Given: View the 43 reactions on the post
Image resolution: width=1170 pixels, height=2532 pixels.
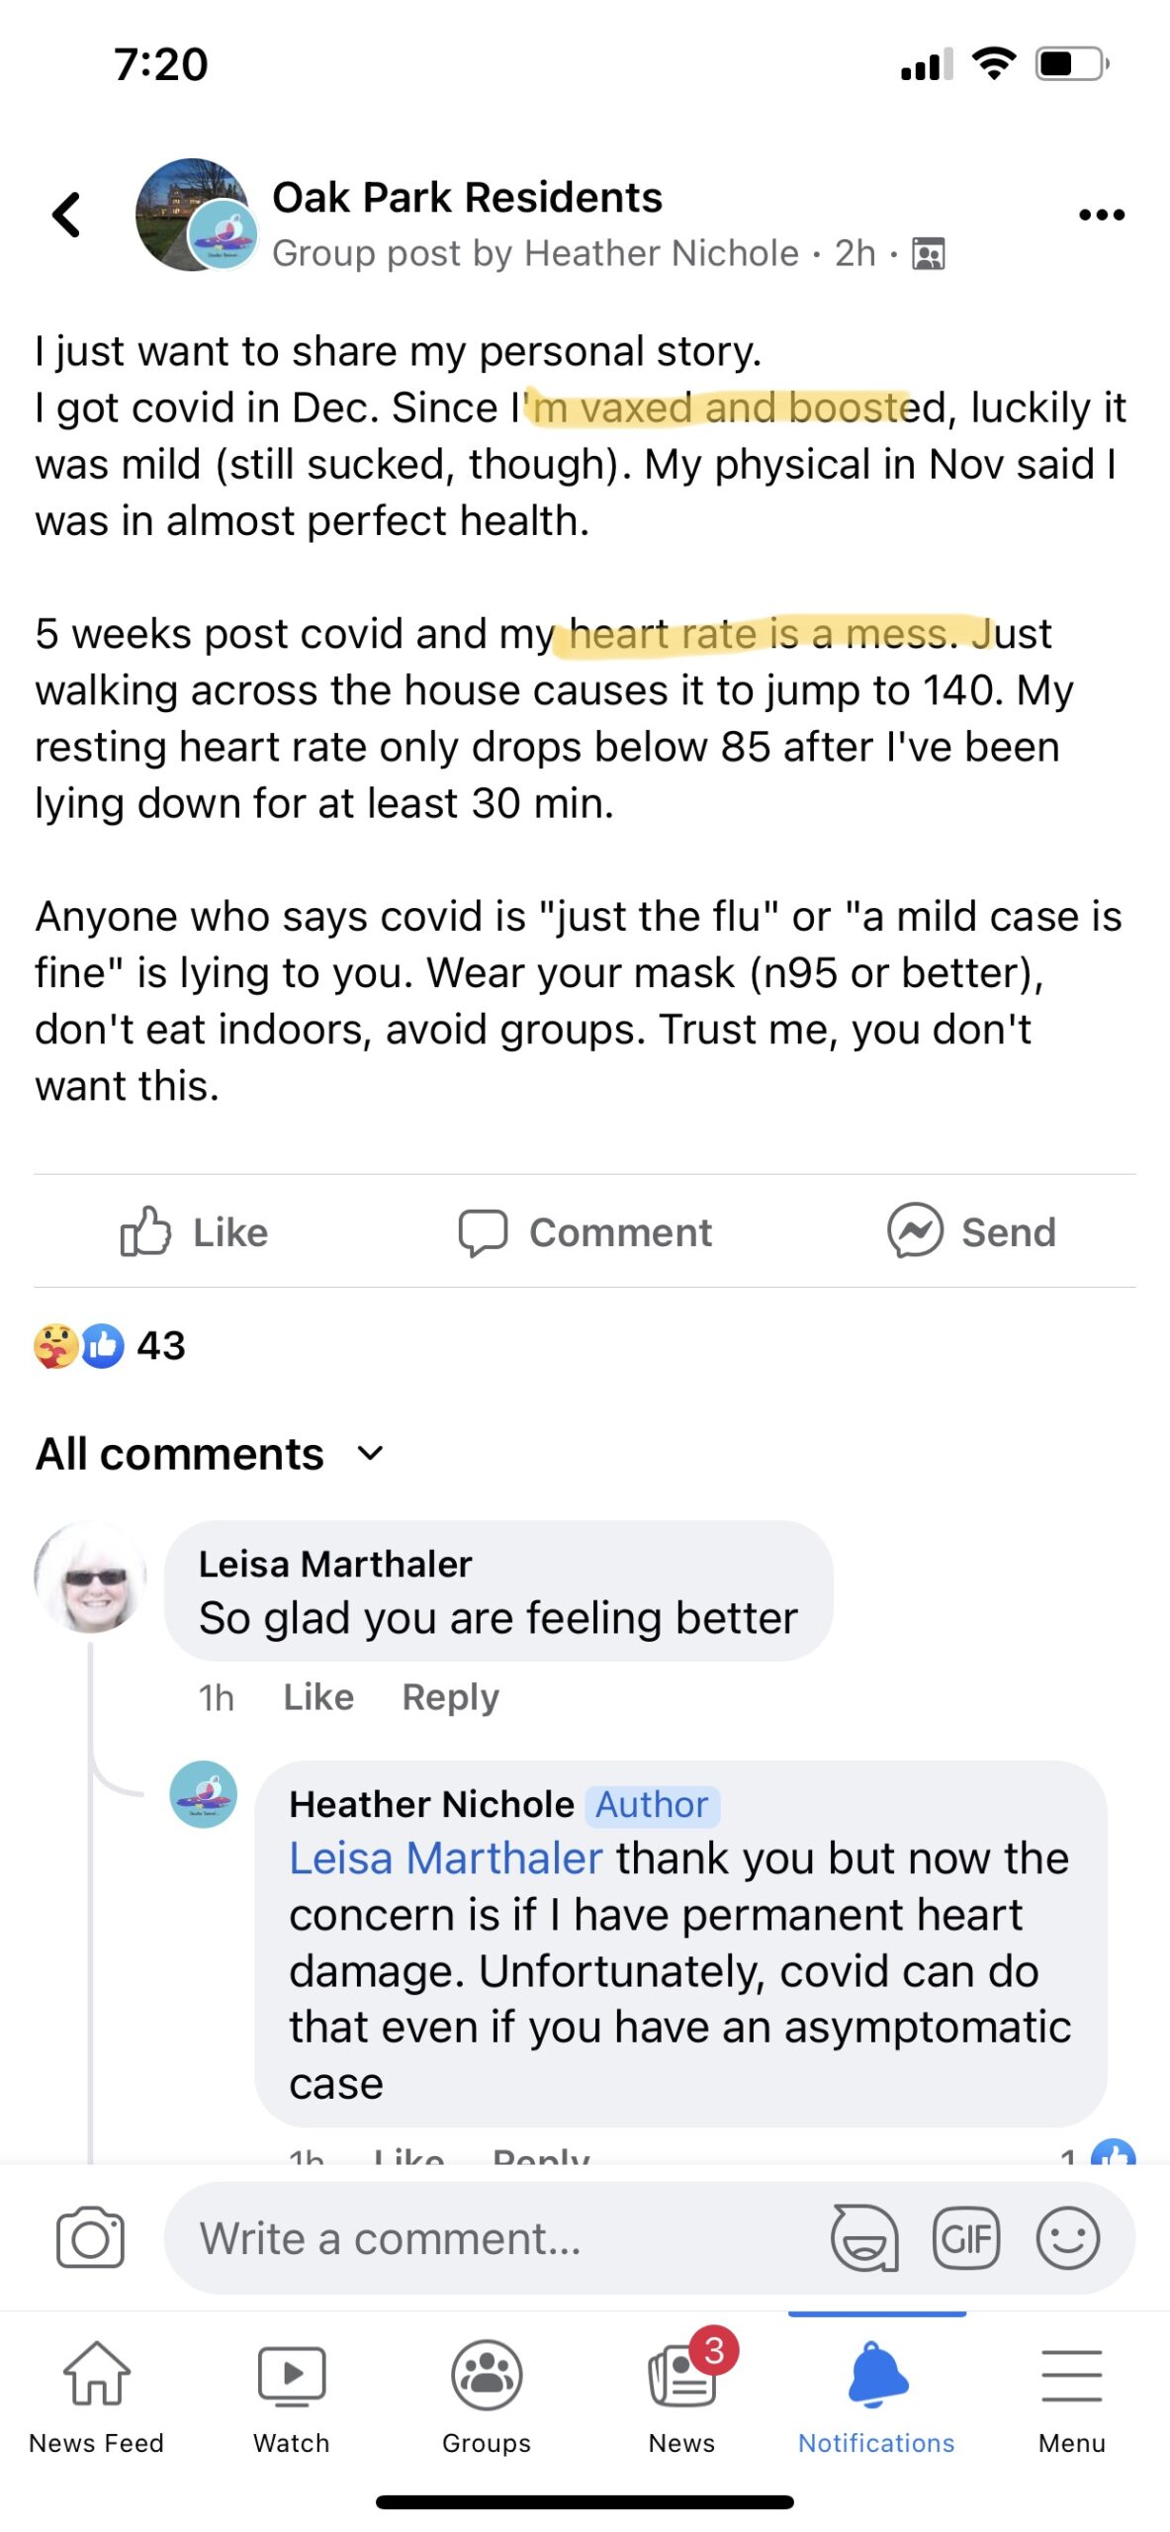Looking at the screenshot, I should pos(110,1346).
